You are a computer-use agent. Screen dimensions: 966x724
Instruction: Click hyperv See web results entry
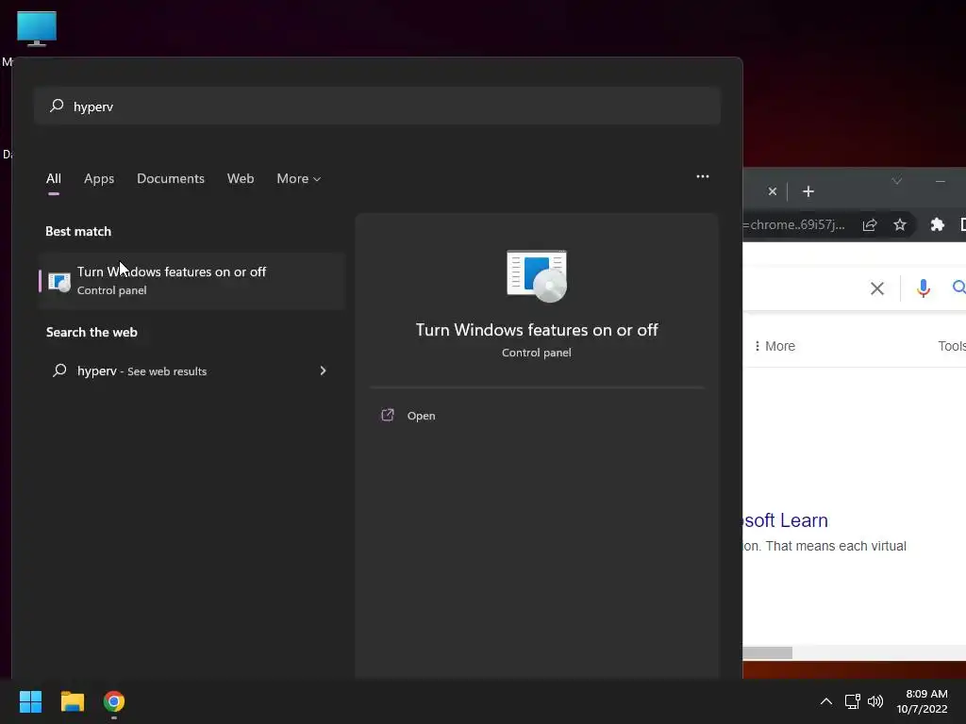(190, 370)
